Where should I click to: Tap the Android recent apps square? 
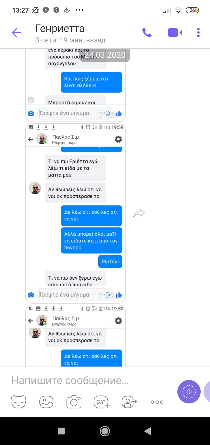61,431
